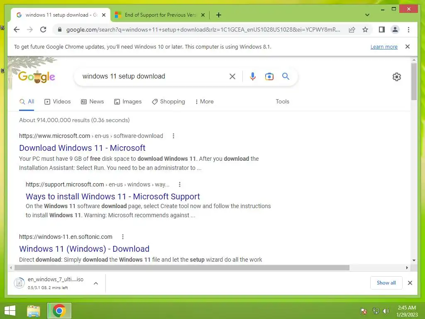
Task: Open result options for microsoft.com software-download
Action: coord(173,136)
